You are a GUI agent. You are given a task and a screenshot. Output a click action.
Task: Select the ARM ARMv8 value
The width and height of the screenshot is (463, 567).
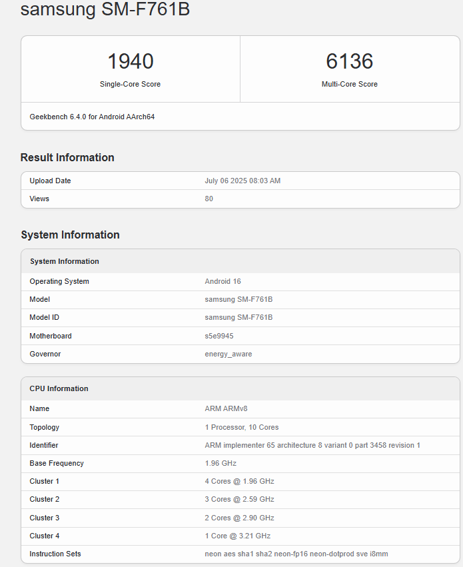(227, 408)
